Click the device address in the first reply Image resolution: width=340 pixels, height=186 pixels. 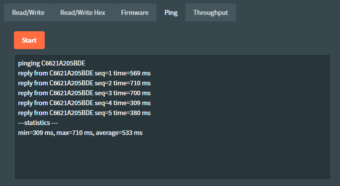[x=72, y=73]
